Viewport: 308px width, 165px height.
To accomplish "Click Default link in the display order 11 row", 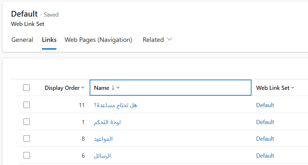I will click(x=265, y=105).
